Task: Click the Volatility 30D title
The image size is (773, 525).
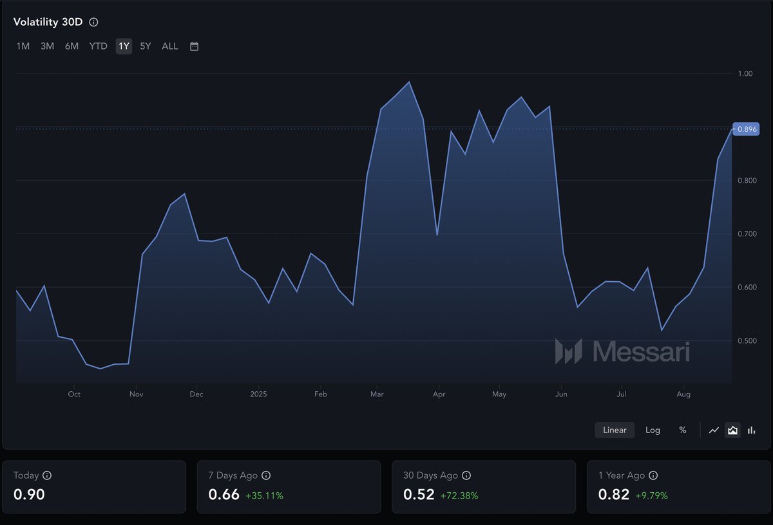Action: click(48, 22)
